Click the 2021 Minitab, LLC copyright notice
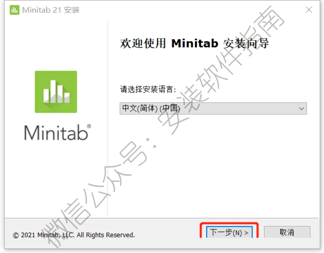 click(73, 235)
